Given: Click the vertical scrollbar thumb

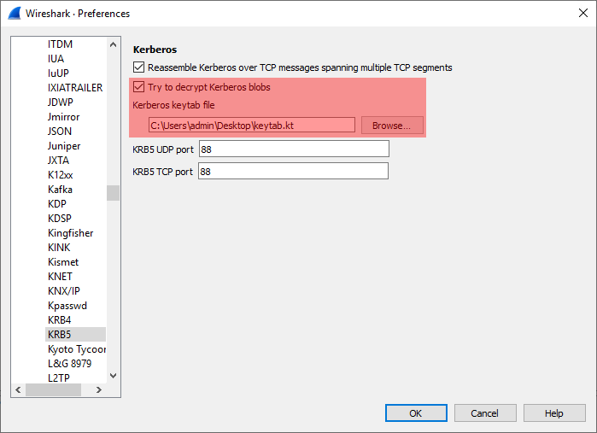Looking at the screenshot, I should [x=113, y=193].
